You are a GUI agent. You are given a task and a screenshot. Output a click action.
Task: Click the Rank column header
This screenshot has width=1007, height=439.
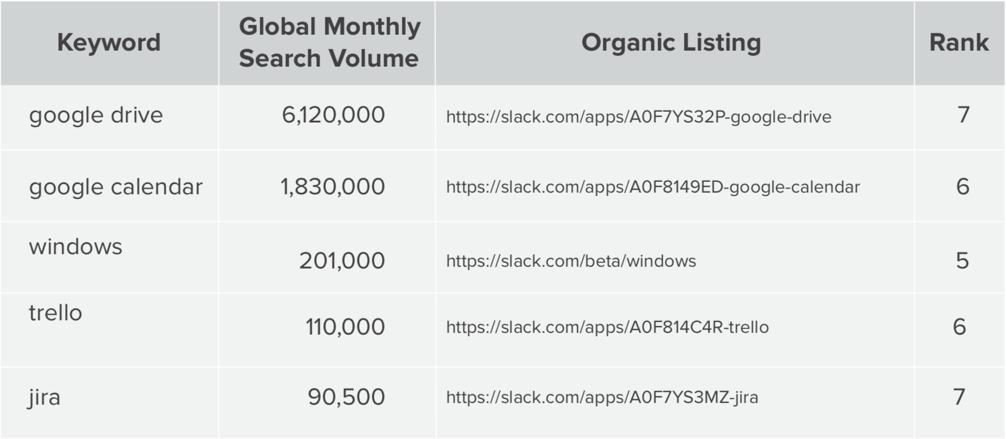point(959,43)
